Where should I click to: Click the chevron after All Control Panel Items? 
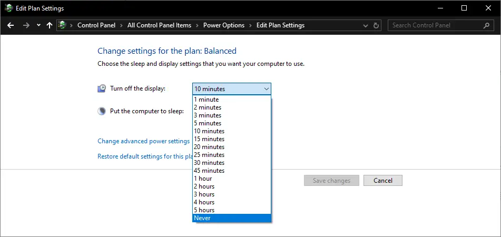(198, 25)
